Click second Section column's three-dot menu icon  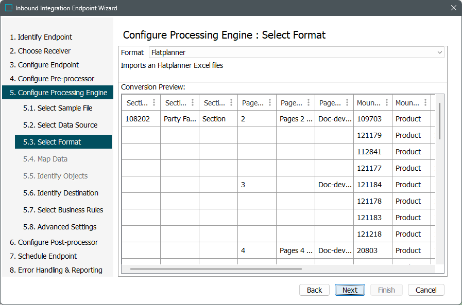[x=193, y=103]
